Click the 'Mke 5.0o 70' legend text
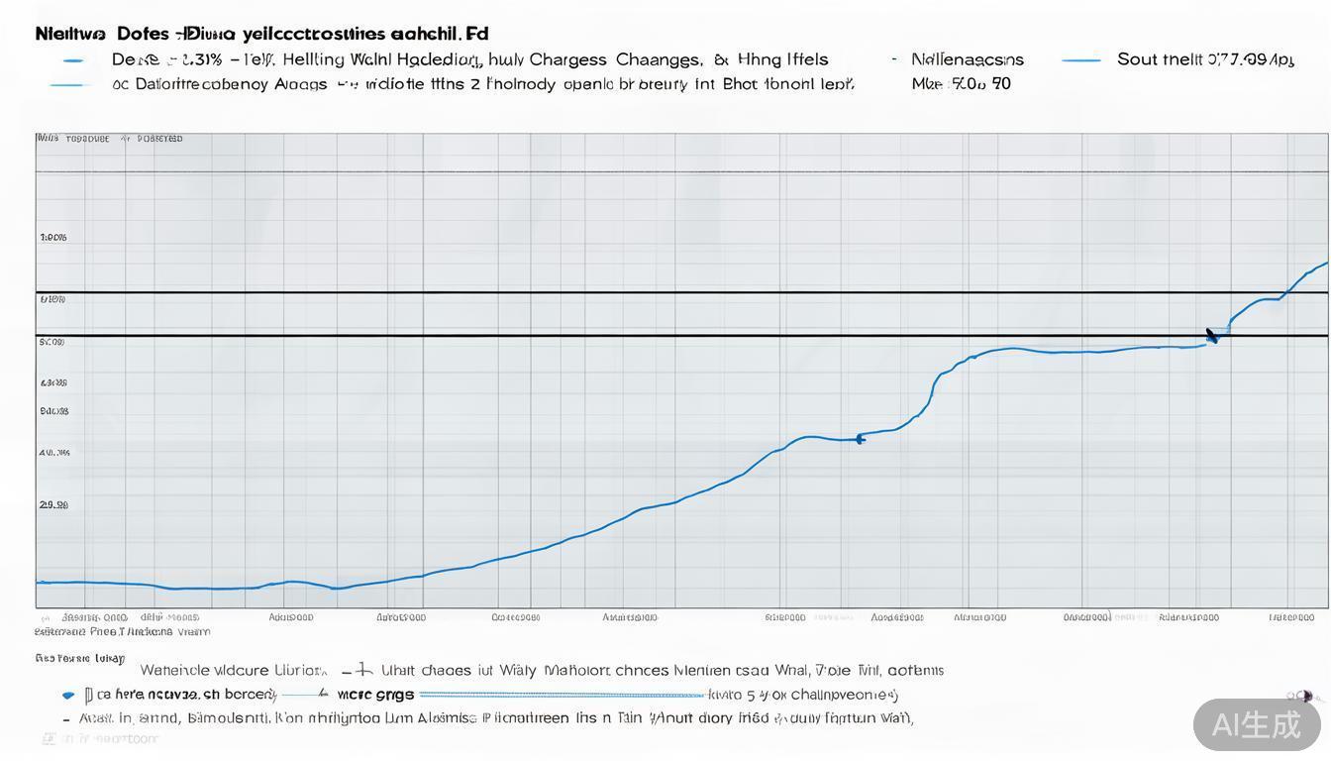 [x=961, y=84]
